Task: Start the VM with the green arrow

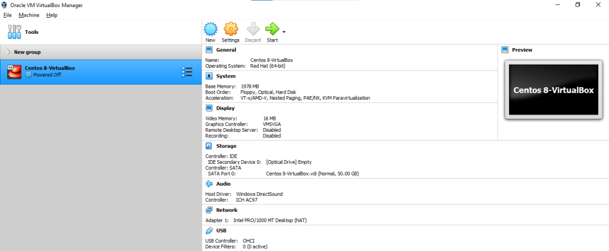Action: click(272, 29)
